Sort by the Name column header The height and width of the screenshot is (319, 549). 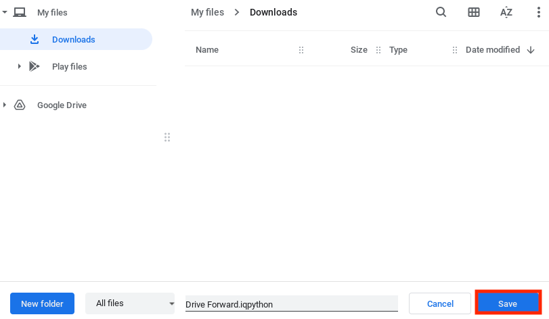[207, 49]
